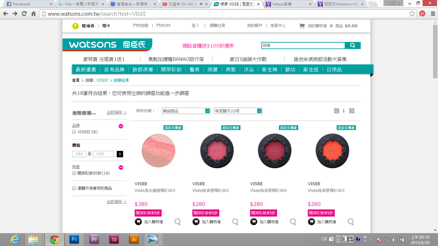Open 自有品牌 menu item
Screen dimensions: 438x246
click(x=114, y=70)
